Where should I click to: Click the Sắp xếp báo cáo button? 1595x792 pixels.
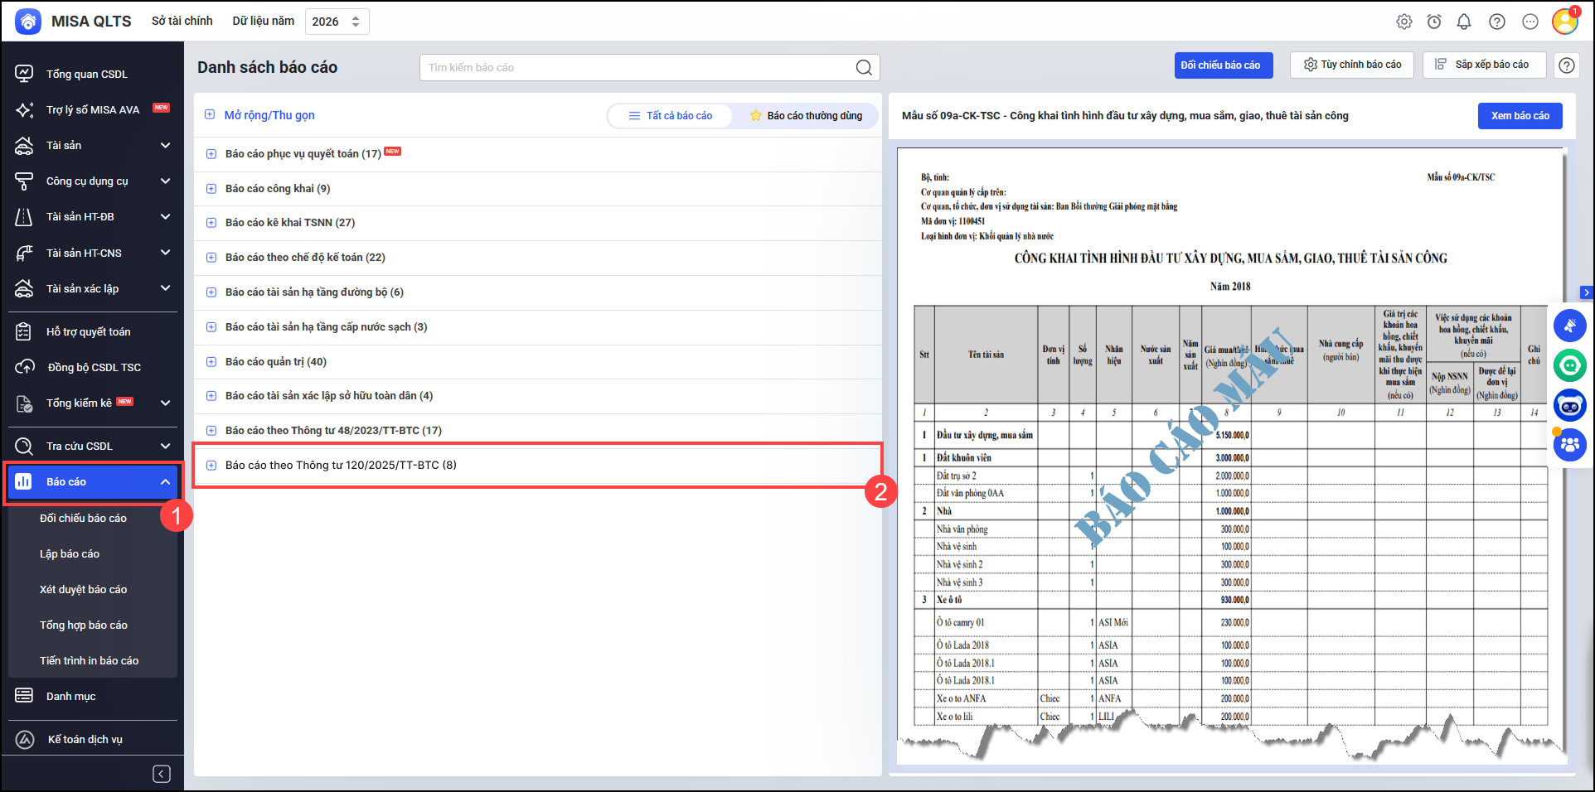point(1485,65)
